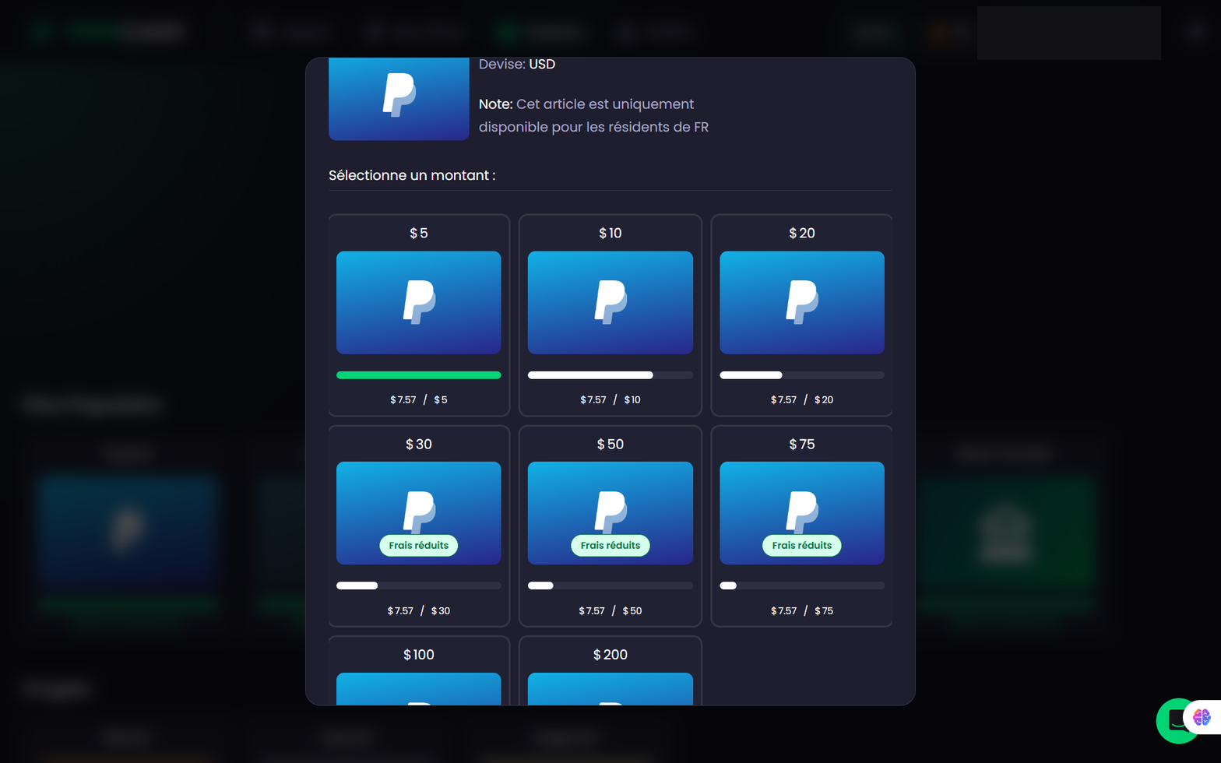
Task: Click the brain extension icon
Action: pyautogui.click(x=1202, y=717)
